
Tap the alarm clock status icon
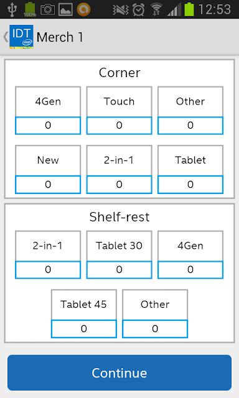[139, 9]
